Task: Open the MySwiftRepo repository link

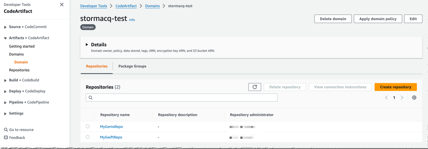Action: (x=111, y=137)
